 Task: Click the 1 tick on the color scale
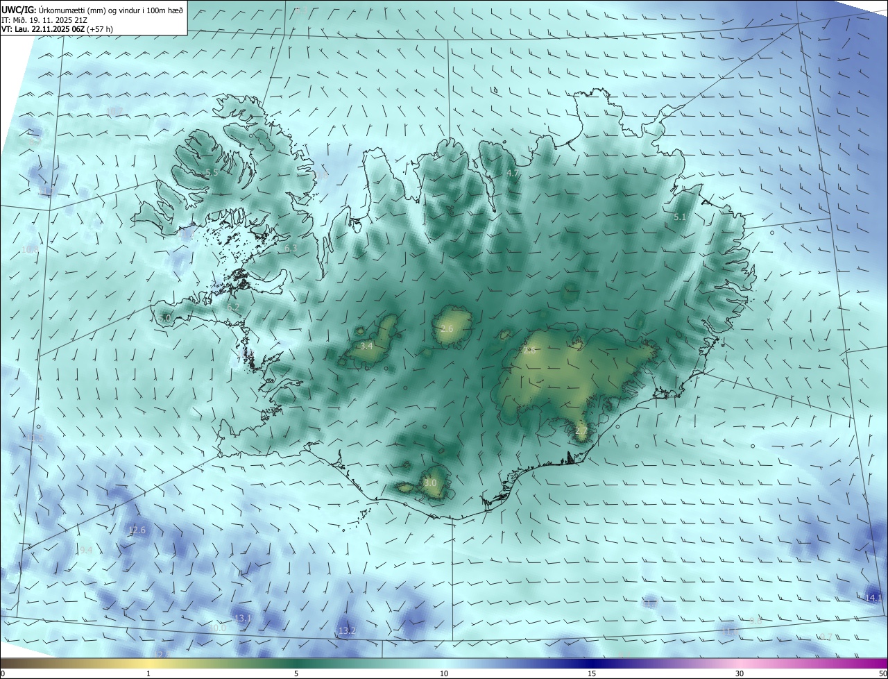(148, 673)
